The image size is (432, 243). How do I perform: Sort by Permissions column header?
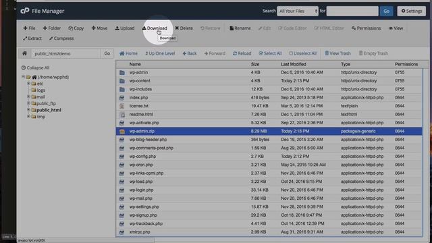(406, 64)
